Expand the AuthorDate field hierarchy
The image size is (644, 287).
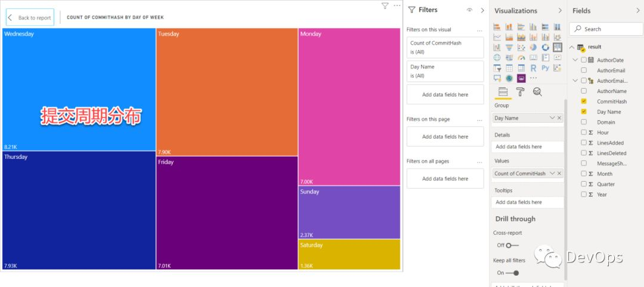click(575, 60)
